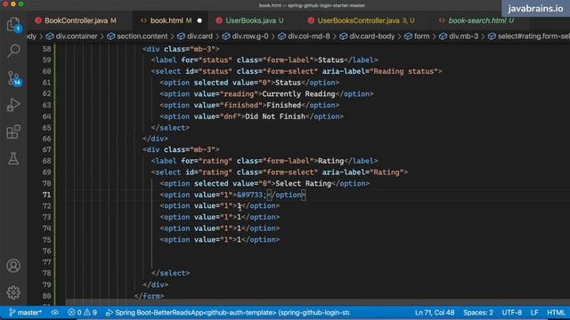Switch to book-search.html tab
The height and width of the screenshot is (320, 570).
coord(476,20)
